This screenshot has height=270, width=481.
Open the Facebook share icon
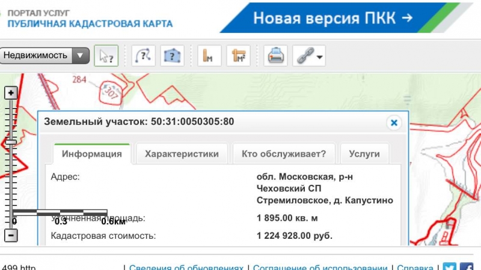coord(467,266)
